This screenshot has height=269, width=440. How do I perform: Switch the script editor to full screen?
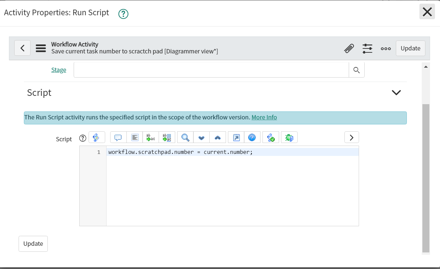click(236, 137)
